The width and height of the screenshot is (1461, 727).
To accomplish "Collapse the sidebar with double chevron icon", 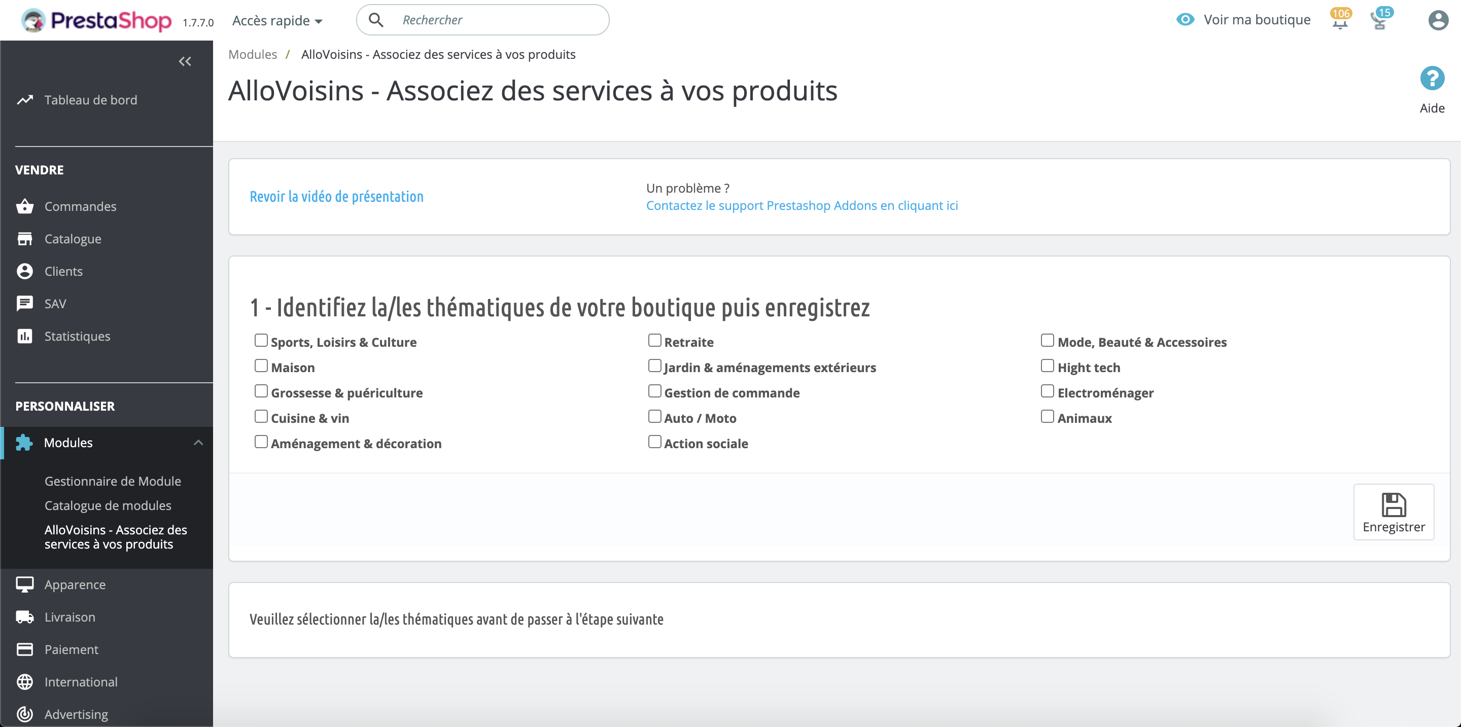I will 185,61.
